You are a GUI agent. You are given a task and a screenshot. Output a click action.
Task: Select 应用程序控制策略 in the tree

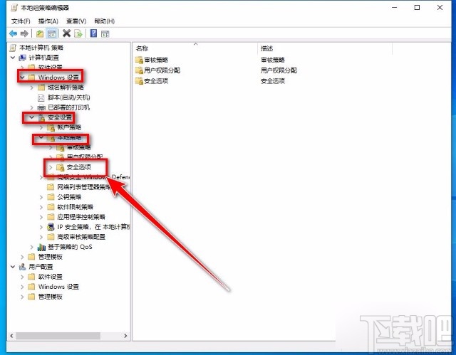pos(81,217)
